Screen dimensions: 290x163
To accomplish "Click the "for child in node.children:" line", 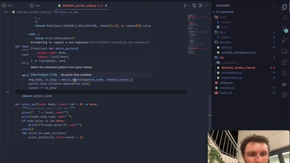I will pyautogui.click(x=44, y=133).
